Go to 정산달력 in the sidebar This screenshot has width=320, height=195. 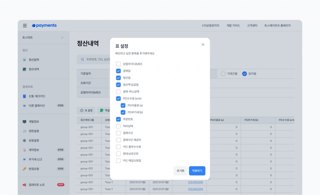click(34, 60)
